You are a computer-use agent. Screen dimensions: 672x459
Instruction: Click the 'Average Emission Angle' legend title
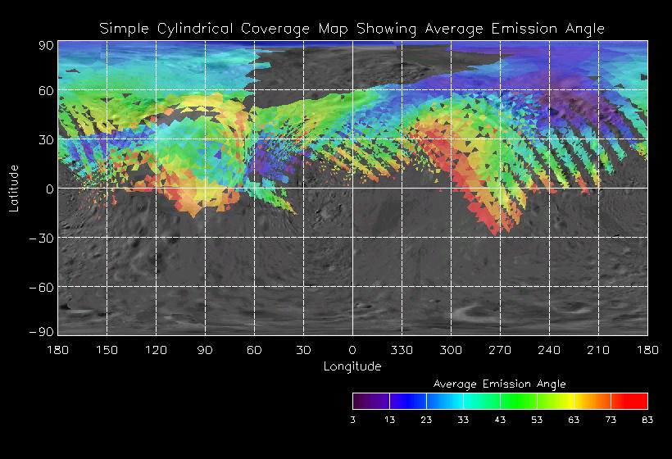(x=499, y=384)
